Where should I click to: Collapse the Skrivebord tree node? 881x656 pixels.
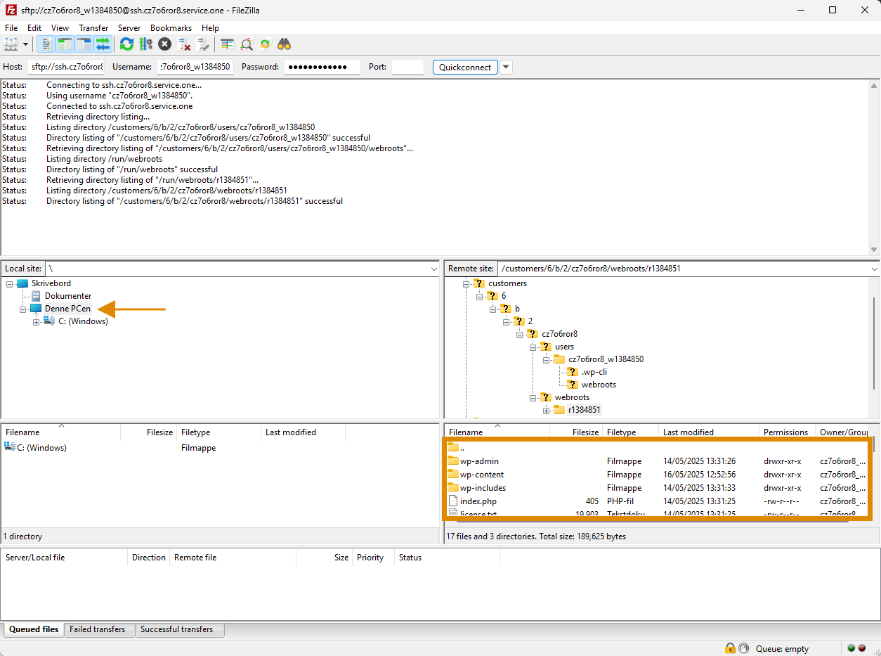click(x=10, y=283)
